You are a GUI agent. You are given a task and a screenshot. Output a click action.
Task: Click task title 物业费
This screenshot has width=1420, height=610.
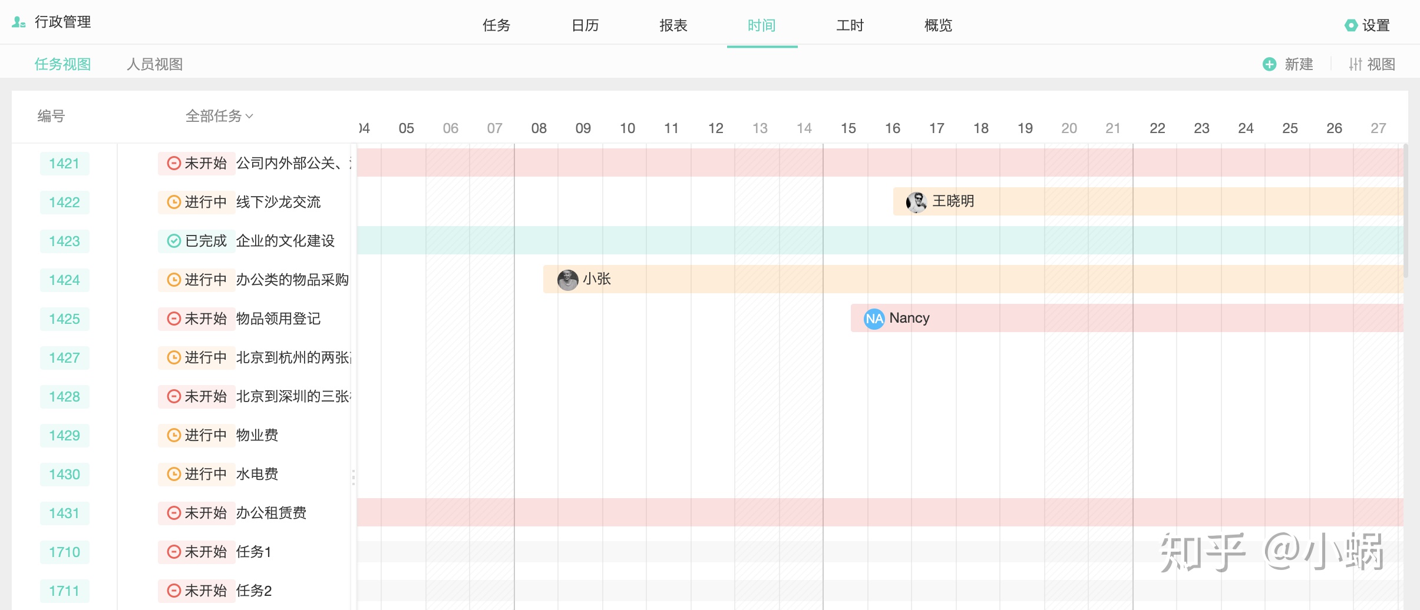coord(257,435)
